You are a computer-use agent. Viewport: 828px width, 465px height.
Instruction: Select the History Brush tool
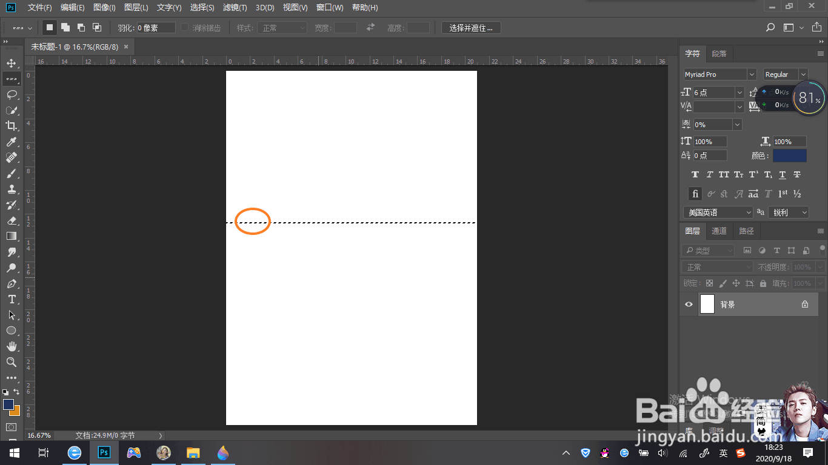point(11,205)
